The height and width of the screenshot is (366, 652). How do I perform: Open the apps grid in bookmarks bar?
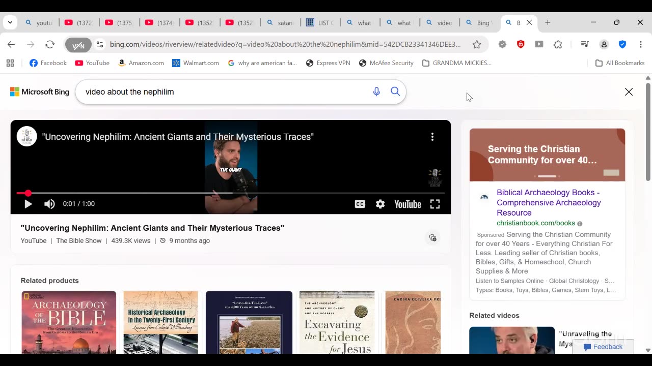click(x=10, y=63)
